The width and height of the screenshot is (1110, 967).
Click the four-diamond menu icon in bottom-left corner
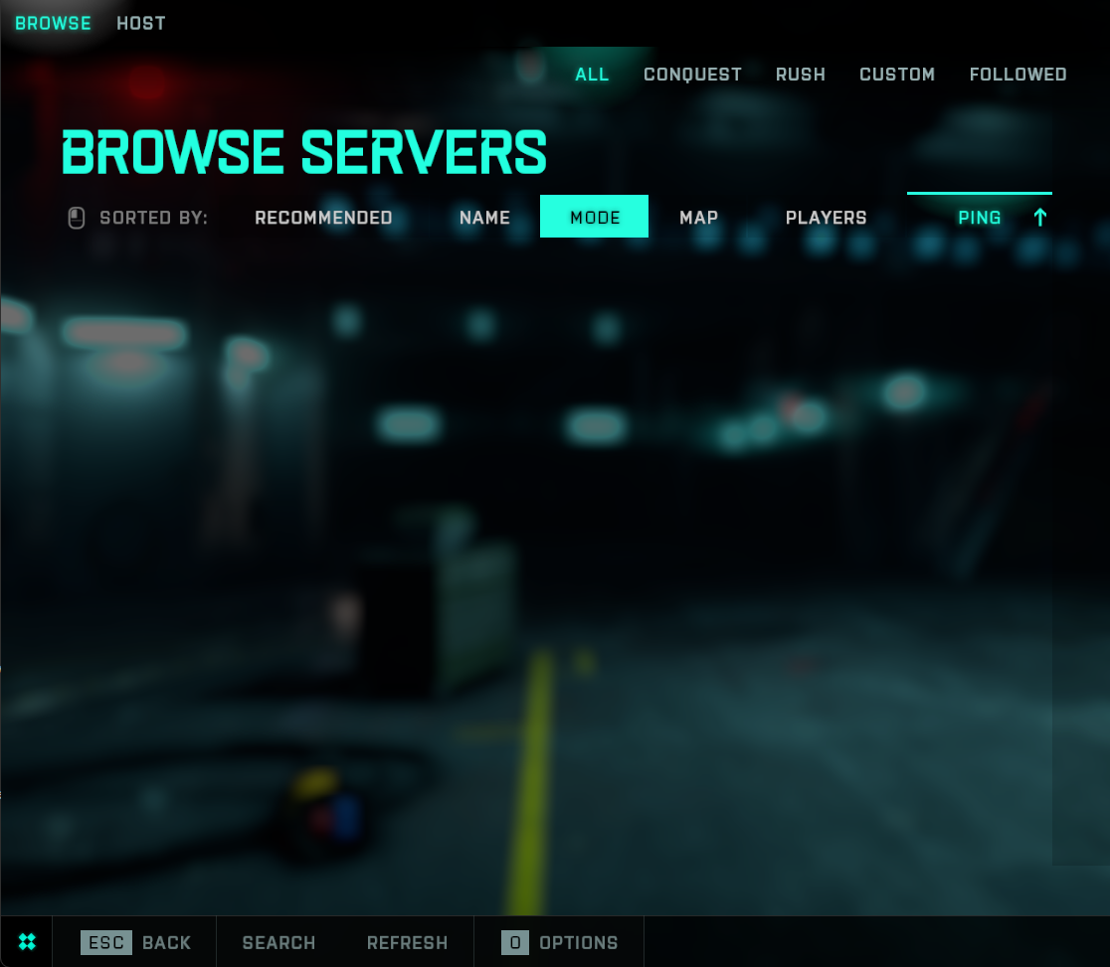tap(27, 941)
